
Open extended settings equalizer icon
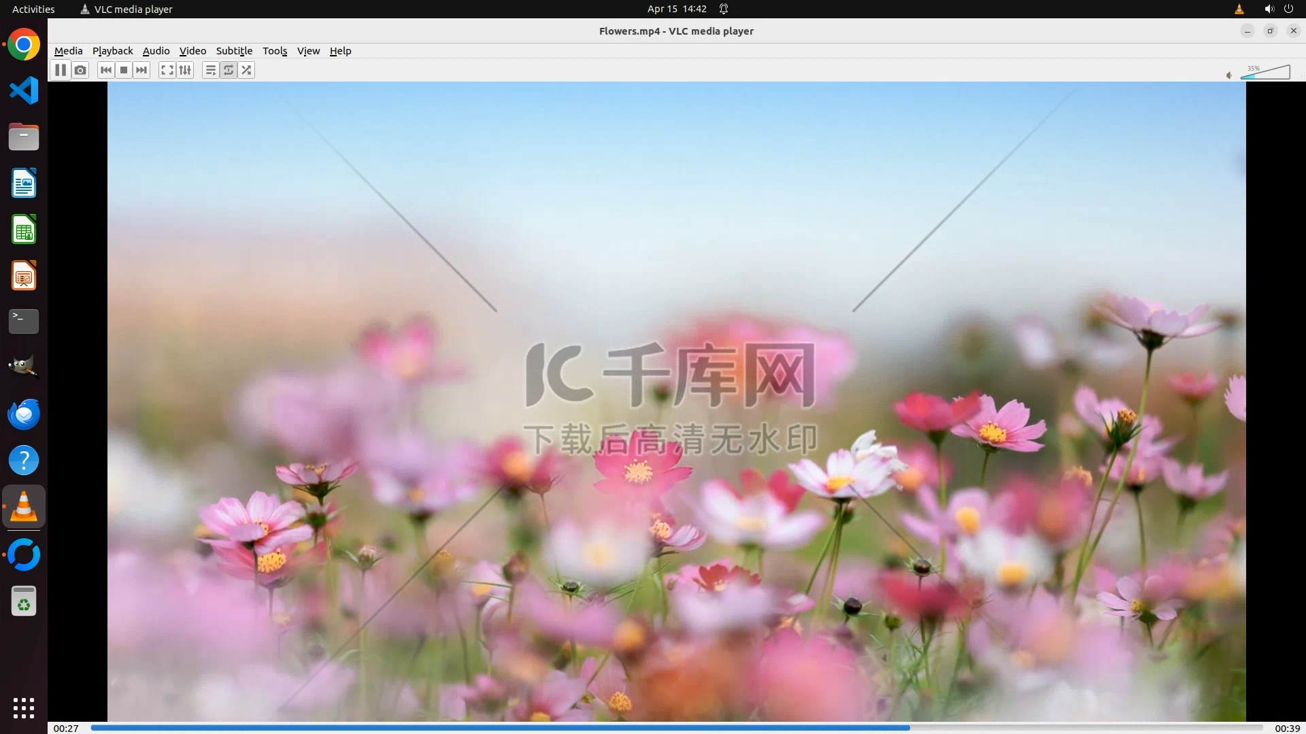point(185,70)
